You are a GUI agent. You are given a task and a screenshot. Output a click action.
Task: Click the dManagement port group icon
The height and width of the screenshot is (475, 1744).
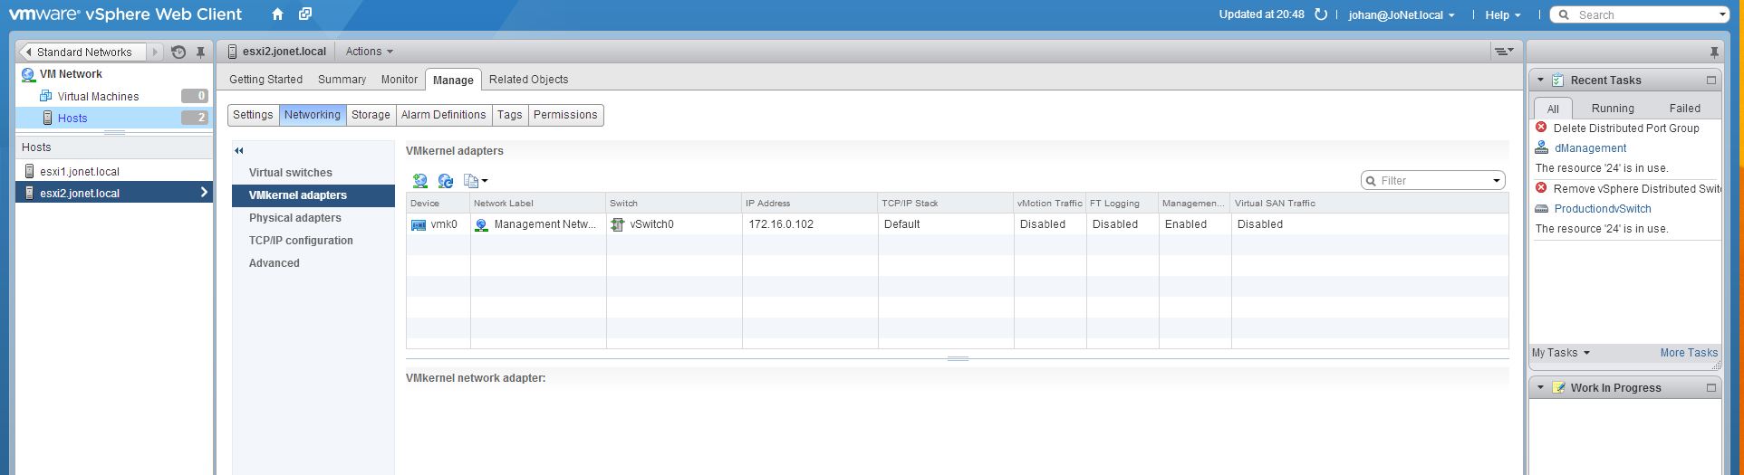pyautogui.click(x=1542, y=148)
